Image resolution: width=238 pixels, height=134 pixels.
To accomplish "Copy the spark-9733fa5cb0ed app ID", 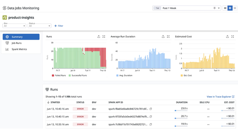I will coord(150,117).
